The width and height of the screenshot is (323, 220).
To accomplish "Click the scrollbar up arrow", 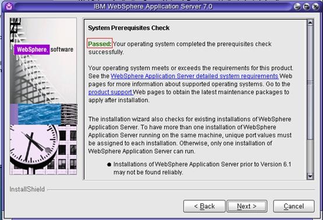I will click(x=310, y=23).
